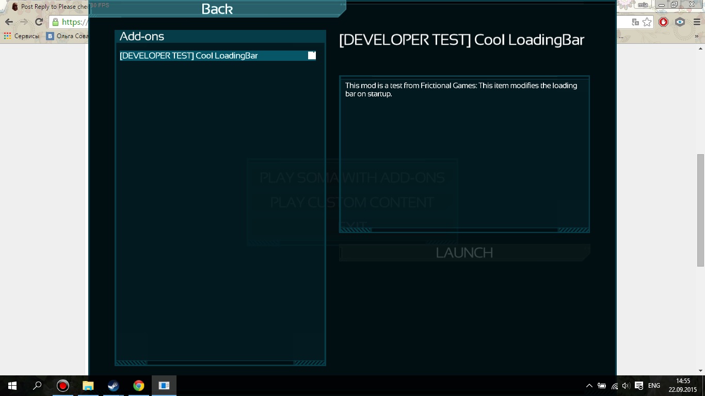Switch to the Post Reply browser tab
This screenshot has width=705, height=396.
point(49,7)
